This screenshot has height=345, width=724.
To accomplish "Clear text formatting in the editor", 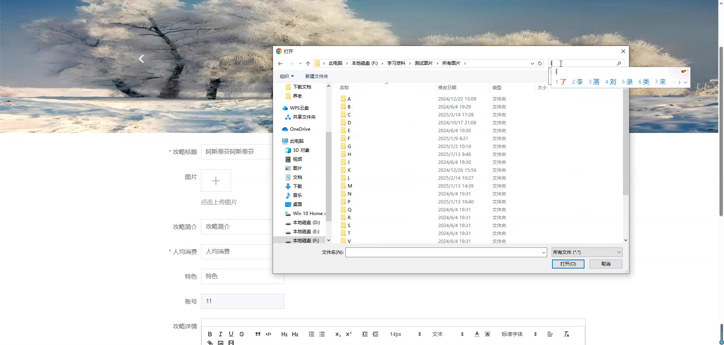I will 566,334.
